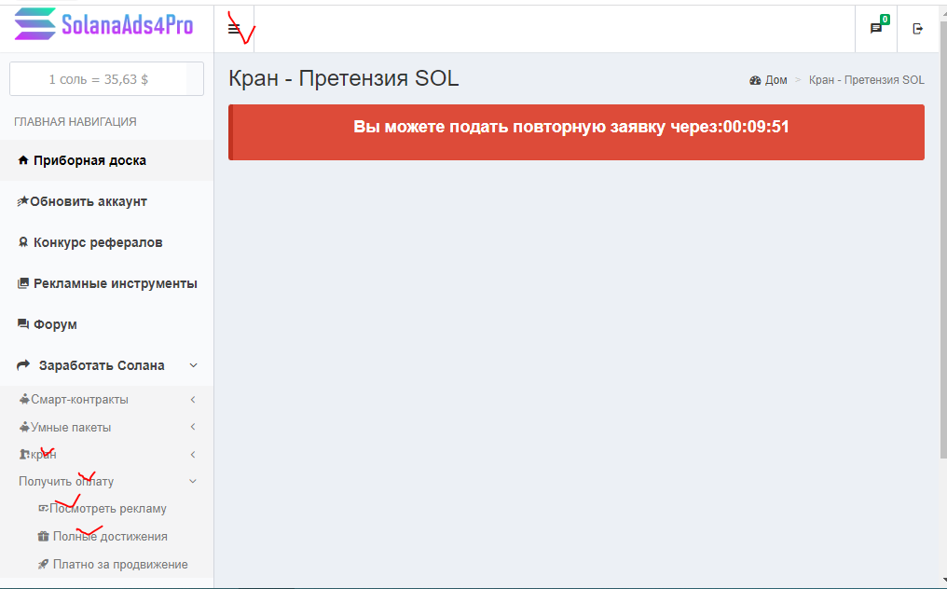The width and height of the screenshot is (947, 589).
Task: Click the chat bubbles icon by Форум
Action: 23,324
